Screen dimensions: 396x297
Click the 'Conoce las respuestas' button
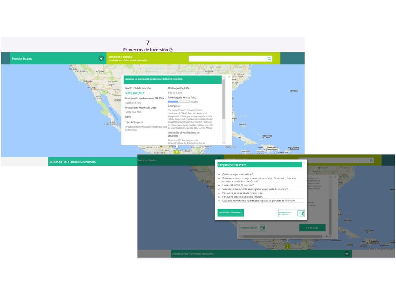click(x=230, y=213)
